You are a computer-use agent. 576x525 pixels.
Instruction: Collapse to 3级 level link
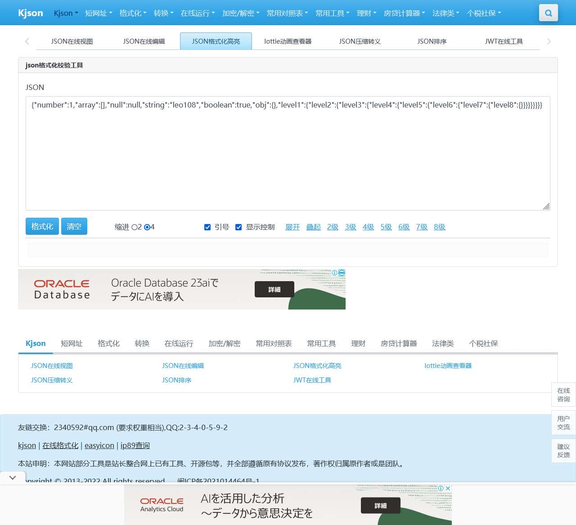351,227
